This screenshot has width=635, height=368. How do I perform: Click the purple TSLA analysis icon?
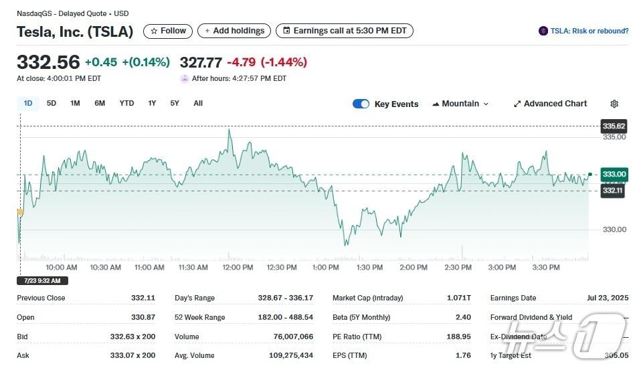(543, 31)
